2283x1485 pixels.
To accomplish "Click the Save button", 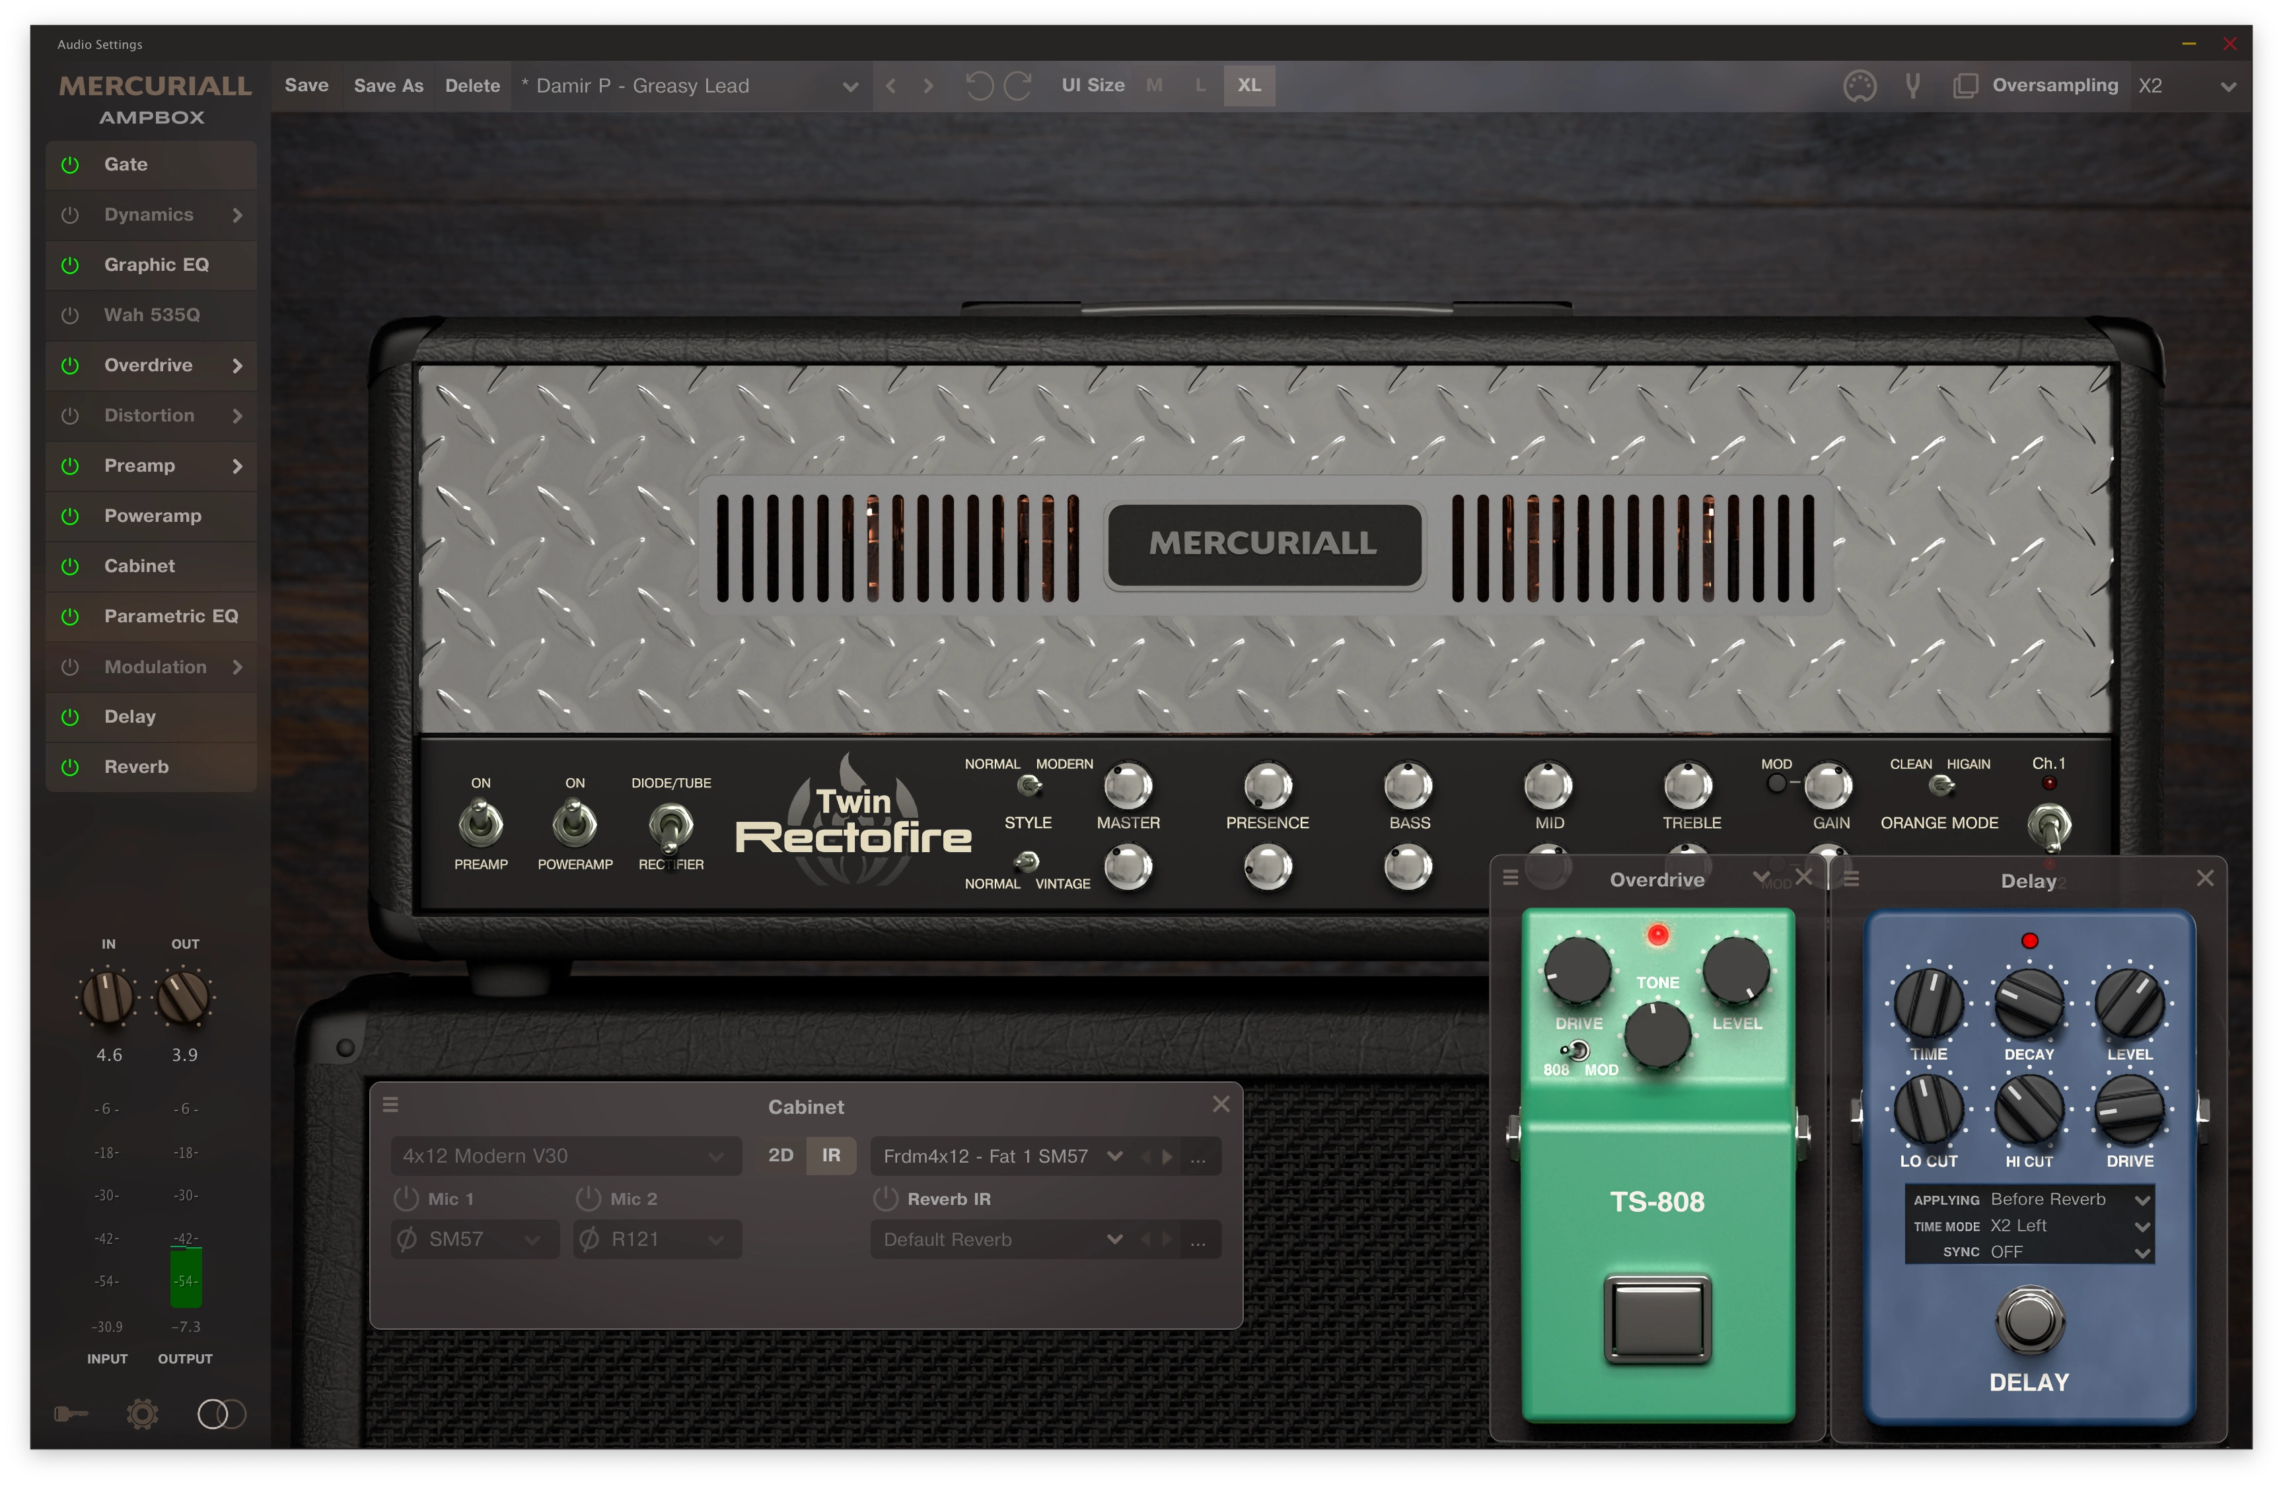I will [x=306, y=85].
